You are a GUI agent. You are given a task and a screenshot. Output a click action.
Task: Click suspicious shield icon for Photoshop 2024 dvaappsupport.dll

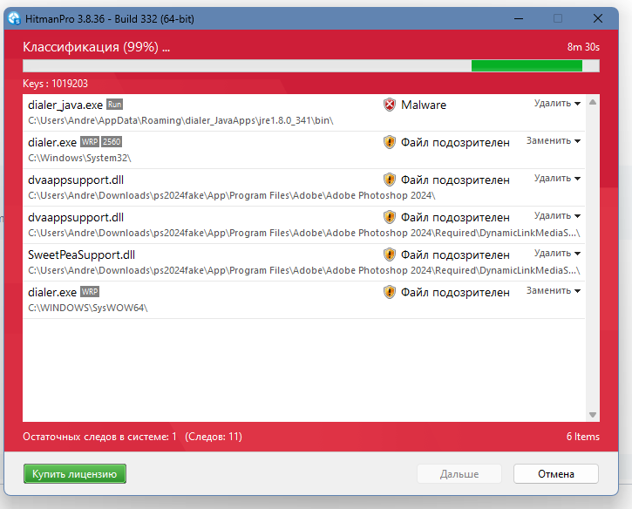pyautogui.click(x=390, y=180)
